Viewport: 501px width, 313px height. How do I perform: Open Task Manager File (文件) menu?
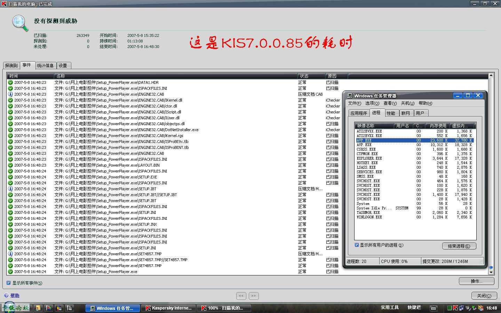(x=355, y=103)
